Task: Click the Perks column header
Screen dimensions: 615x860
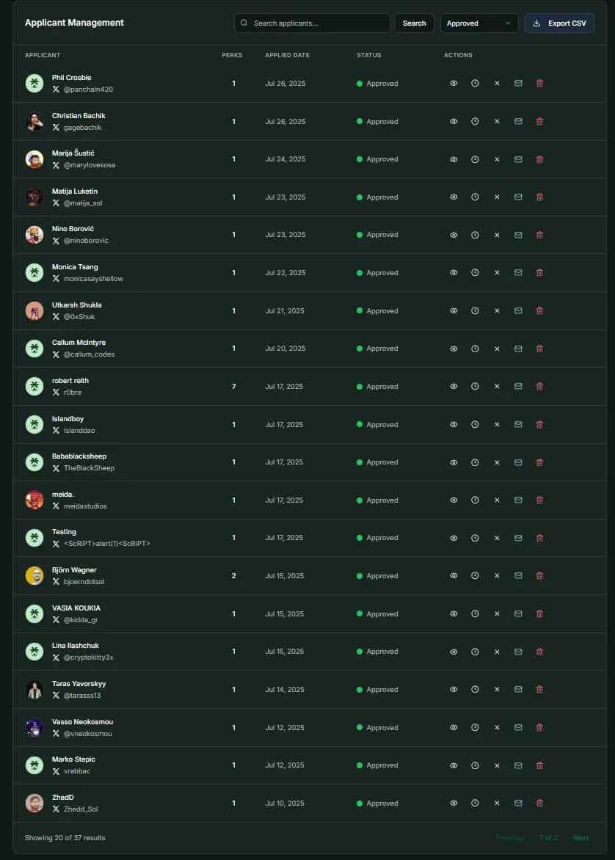Action: tap(232, 55)
